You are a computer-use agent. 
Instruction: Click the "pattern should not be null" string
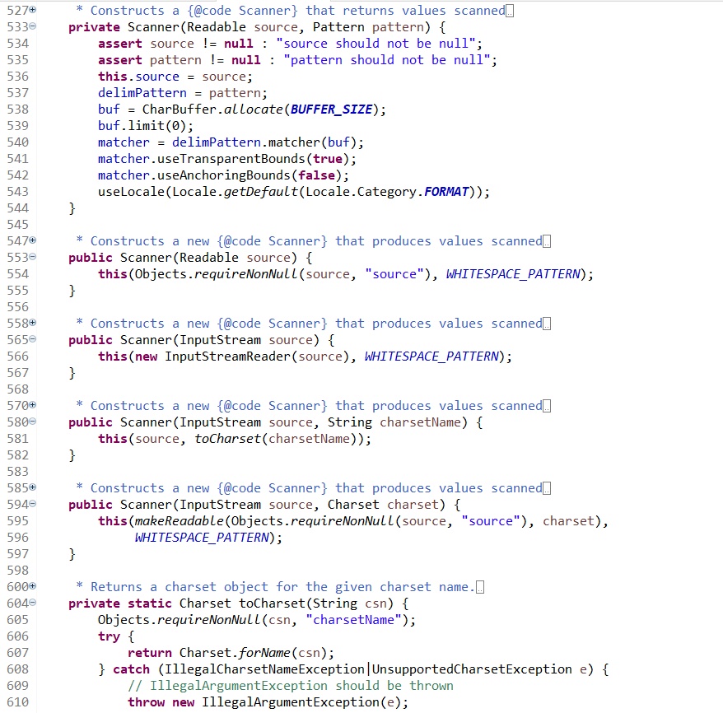[x=387, y=60]
